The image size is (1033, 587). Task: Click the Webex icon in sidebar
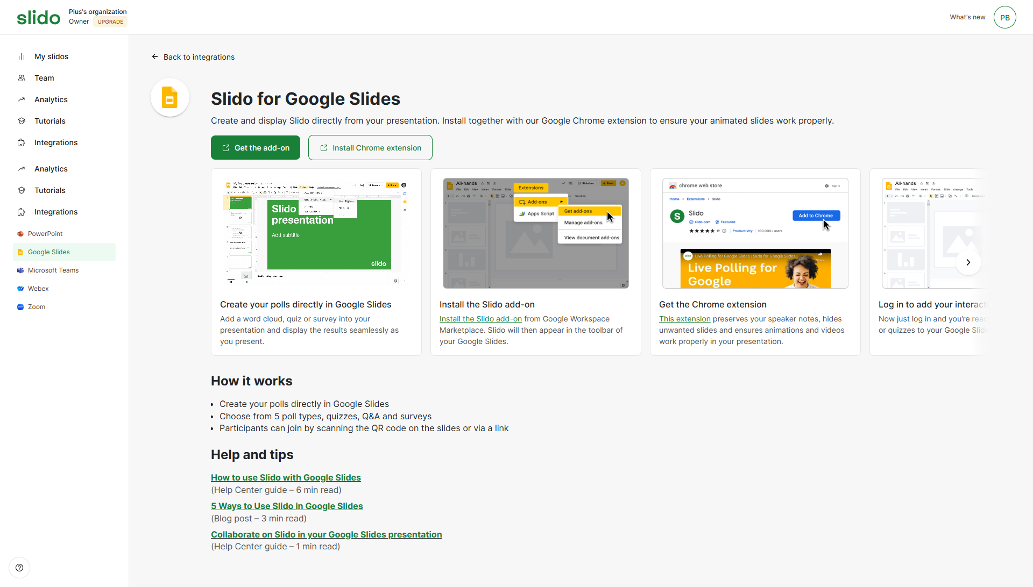point(20,289)
